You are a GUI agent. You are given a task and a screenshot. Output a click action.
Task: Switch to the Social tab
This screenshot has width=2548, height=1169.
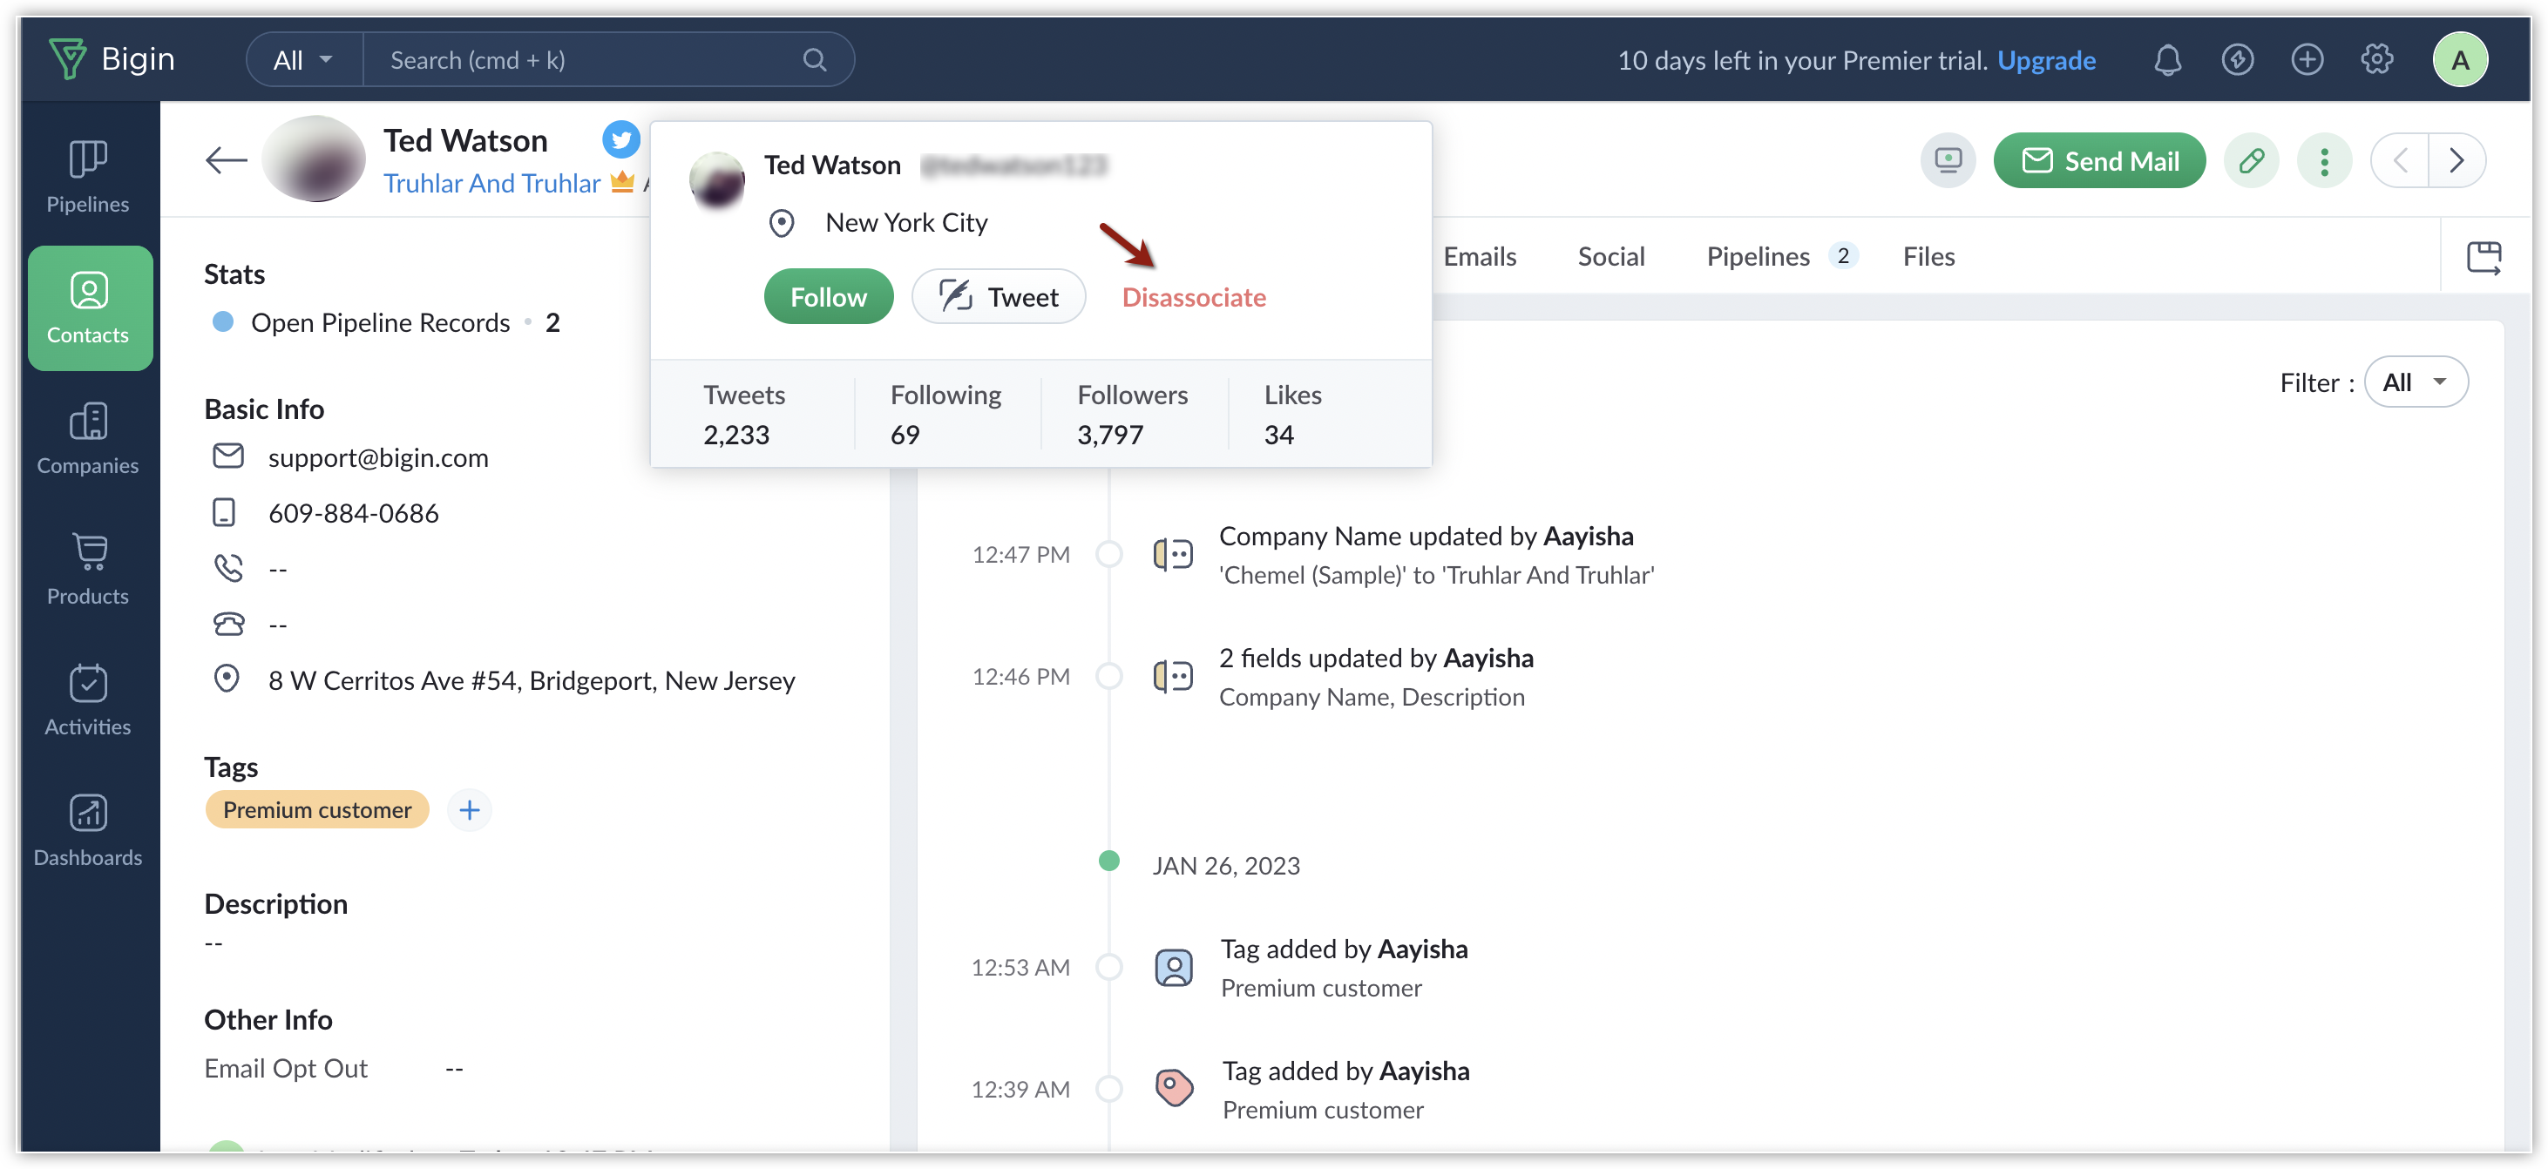point(1610,256)
